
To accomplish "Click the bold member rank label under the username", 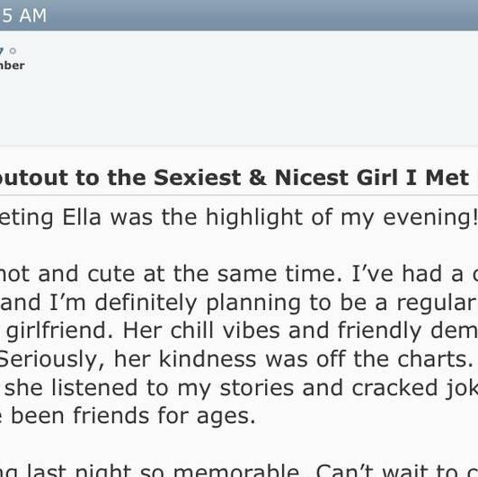I will click(13, 66).
